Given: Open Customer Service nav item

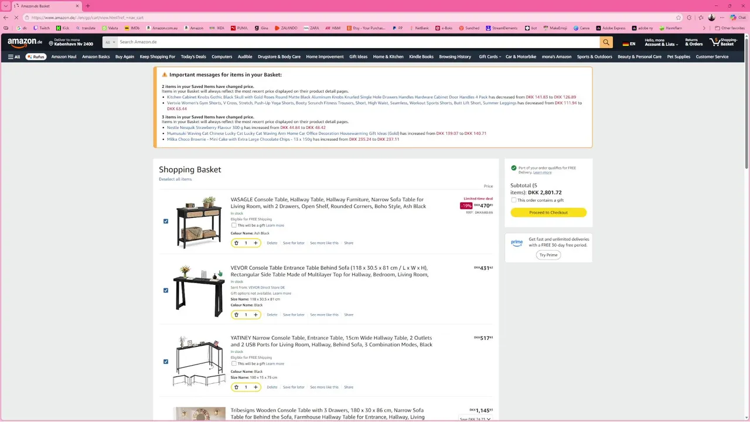Looking at the screenshot, I should pos(712,57).
